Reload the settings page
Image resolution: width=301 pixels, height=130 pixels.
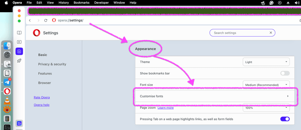click(x=46, y=20)
